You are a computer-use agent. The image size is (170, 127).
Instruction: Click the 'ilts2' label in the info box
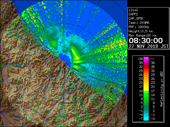[x=133, y=10]
